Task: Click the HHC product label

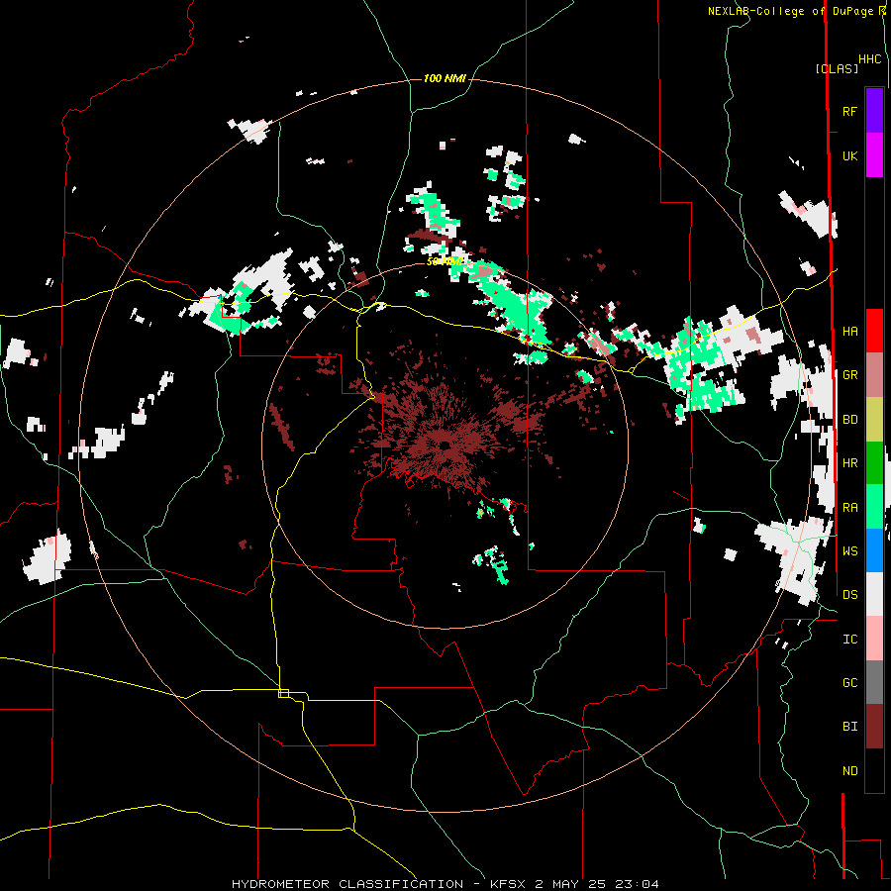Action: pos(870,59)
